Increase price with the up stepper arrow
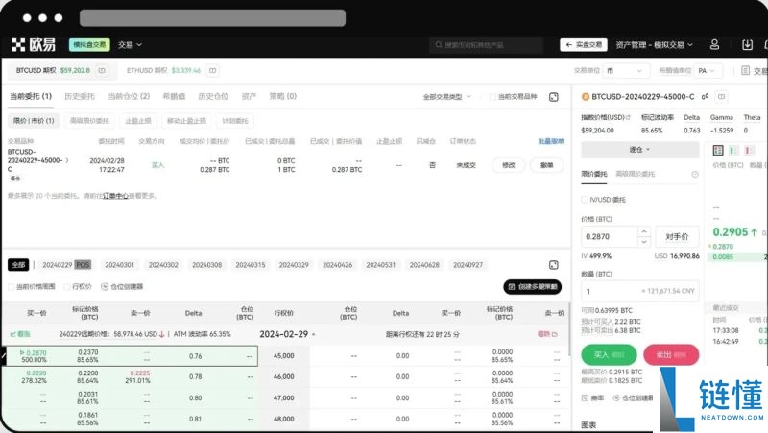The image size is (768, 433). [644, 231]
